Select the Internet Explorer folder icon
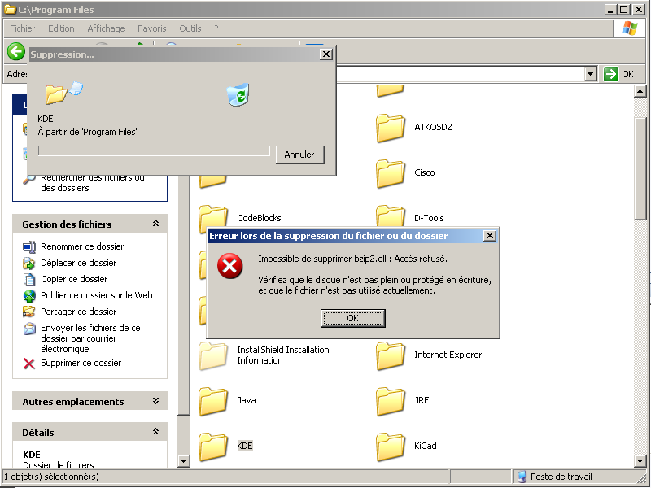This screenshot has height=488, width=651. [391, 355]
